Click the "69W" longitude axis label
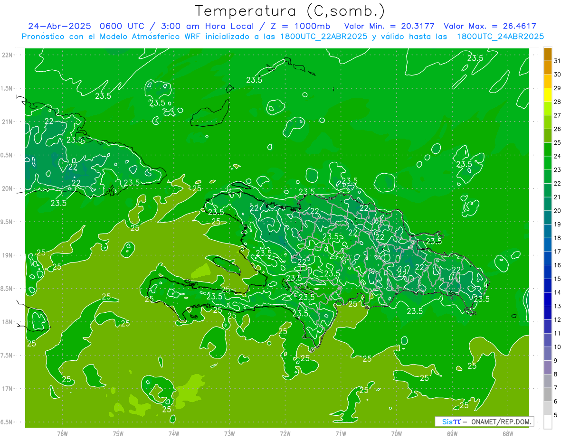Viewport: 570px width, 440px height. 452,434
